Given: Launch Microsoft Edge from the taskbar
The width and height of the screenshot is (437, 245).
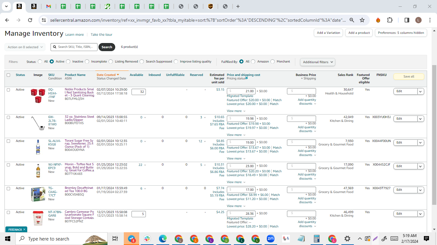Looking at the screenshot, I should click(163, 239).
